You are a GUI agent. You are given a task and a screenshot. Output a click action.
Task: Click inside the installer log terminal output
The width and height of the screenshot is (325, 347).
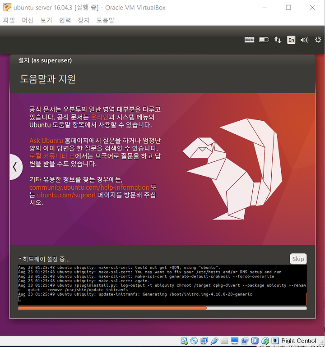(162, 285)
